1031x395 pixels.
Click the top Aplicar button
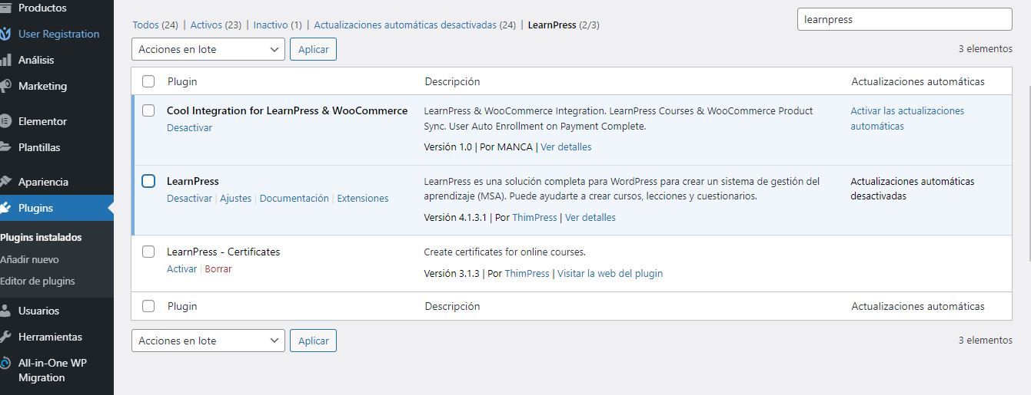(313, 49)
